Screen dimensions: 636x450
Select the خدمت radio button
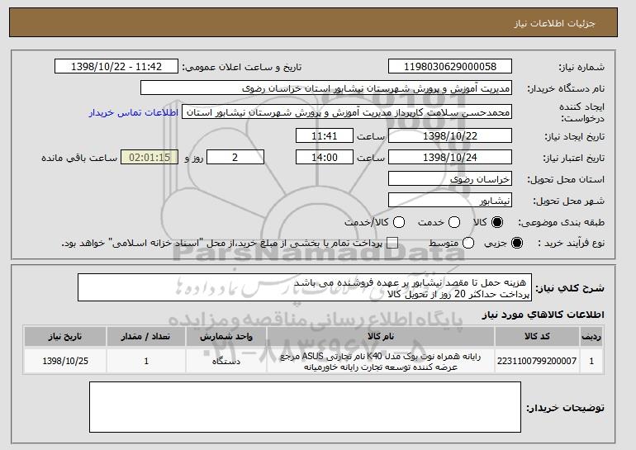(453, 222)
